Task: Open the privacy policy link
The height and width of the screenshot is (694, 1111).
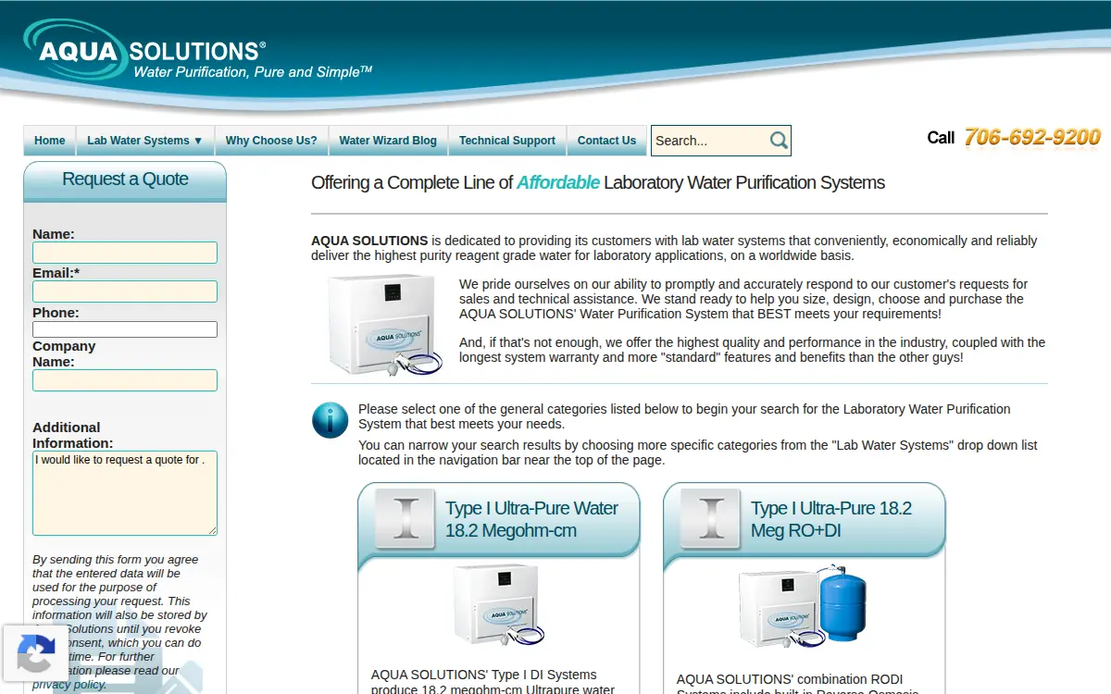Action: (69, 685)
